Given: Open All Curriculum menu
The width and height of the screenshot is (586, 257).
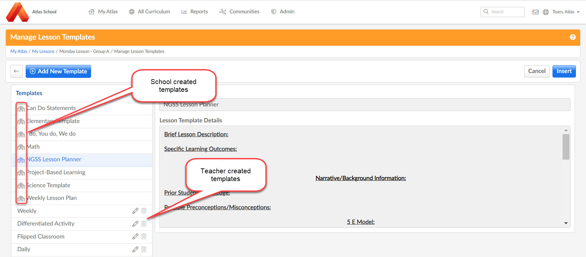Looking at the screenshot, I should [150, 12].
